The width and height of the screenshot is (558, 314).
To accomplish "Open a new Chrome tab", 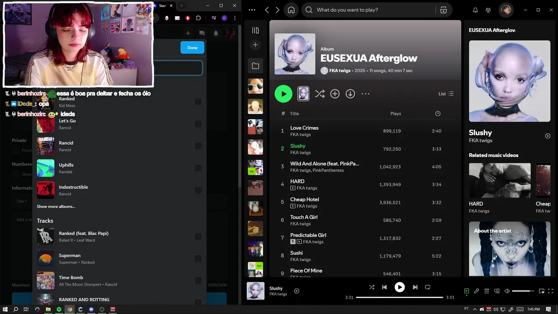I will (x=181, y=5).
